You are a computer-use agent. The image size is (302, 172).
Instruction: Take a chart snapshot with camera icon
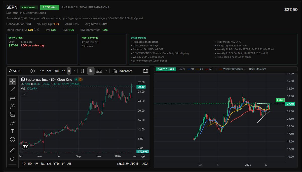[x=145, y=71]
